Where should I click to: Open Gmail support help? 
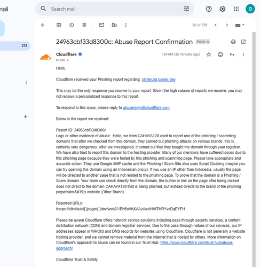209,9
